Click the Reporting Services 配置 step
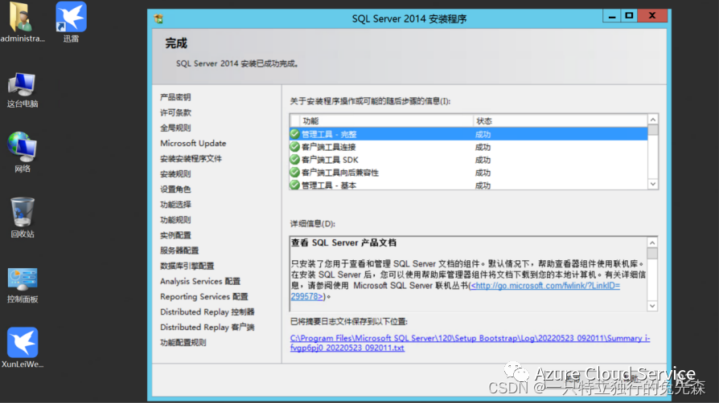 (x=204, y=296)
